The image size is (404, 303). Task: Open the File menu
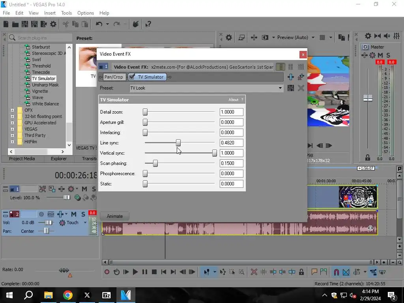click(6, 13)
